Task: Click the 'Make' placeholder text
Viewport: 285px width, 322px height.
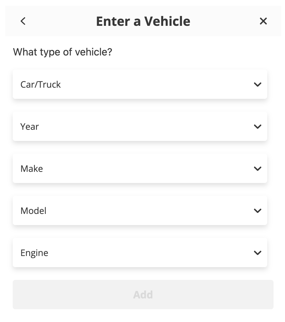Action: click(31, 169)
